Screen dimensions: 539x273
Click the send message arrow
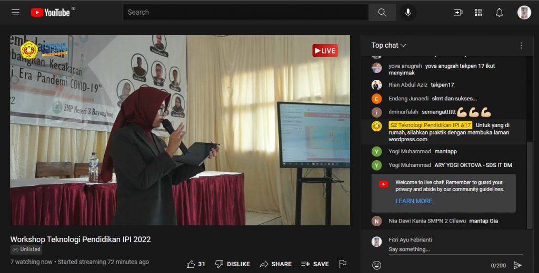pyautogui.click(x=517, y=265)
